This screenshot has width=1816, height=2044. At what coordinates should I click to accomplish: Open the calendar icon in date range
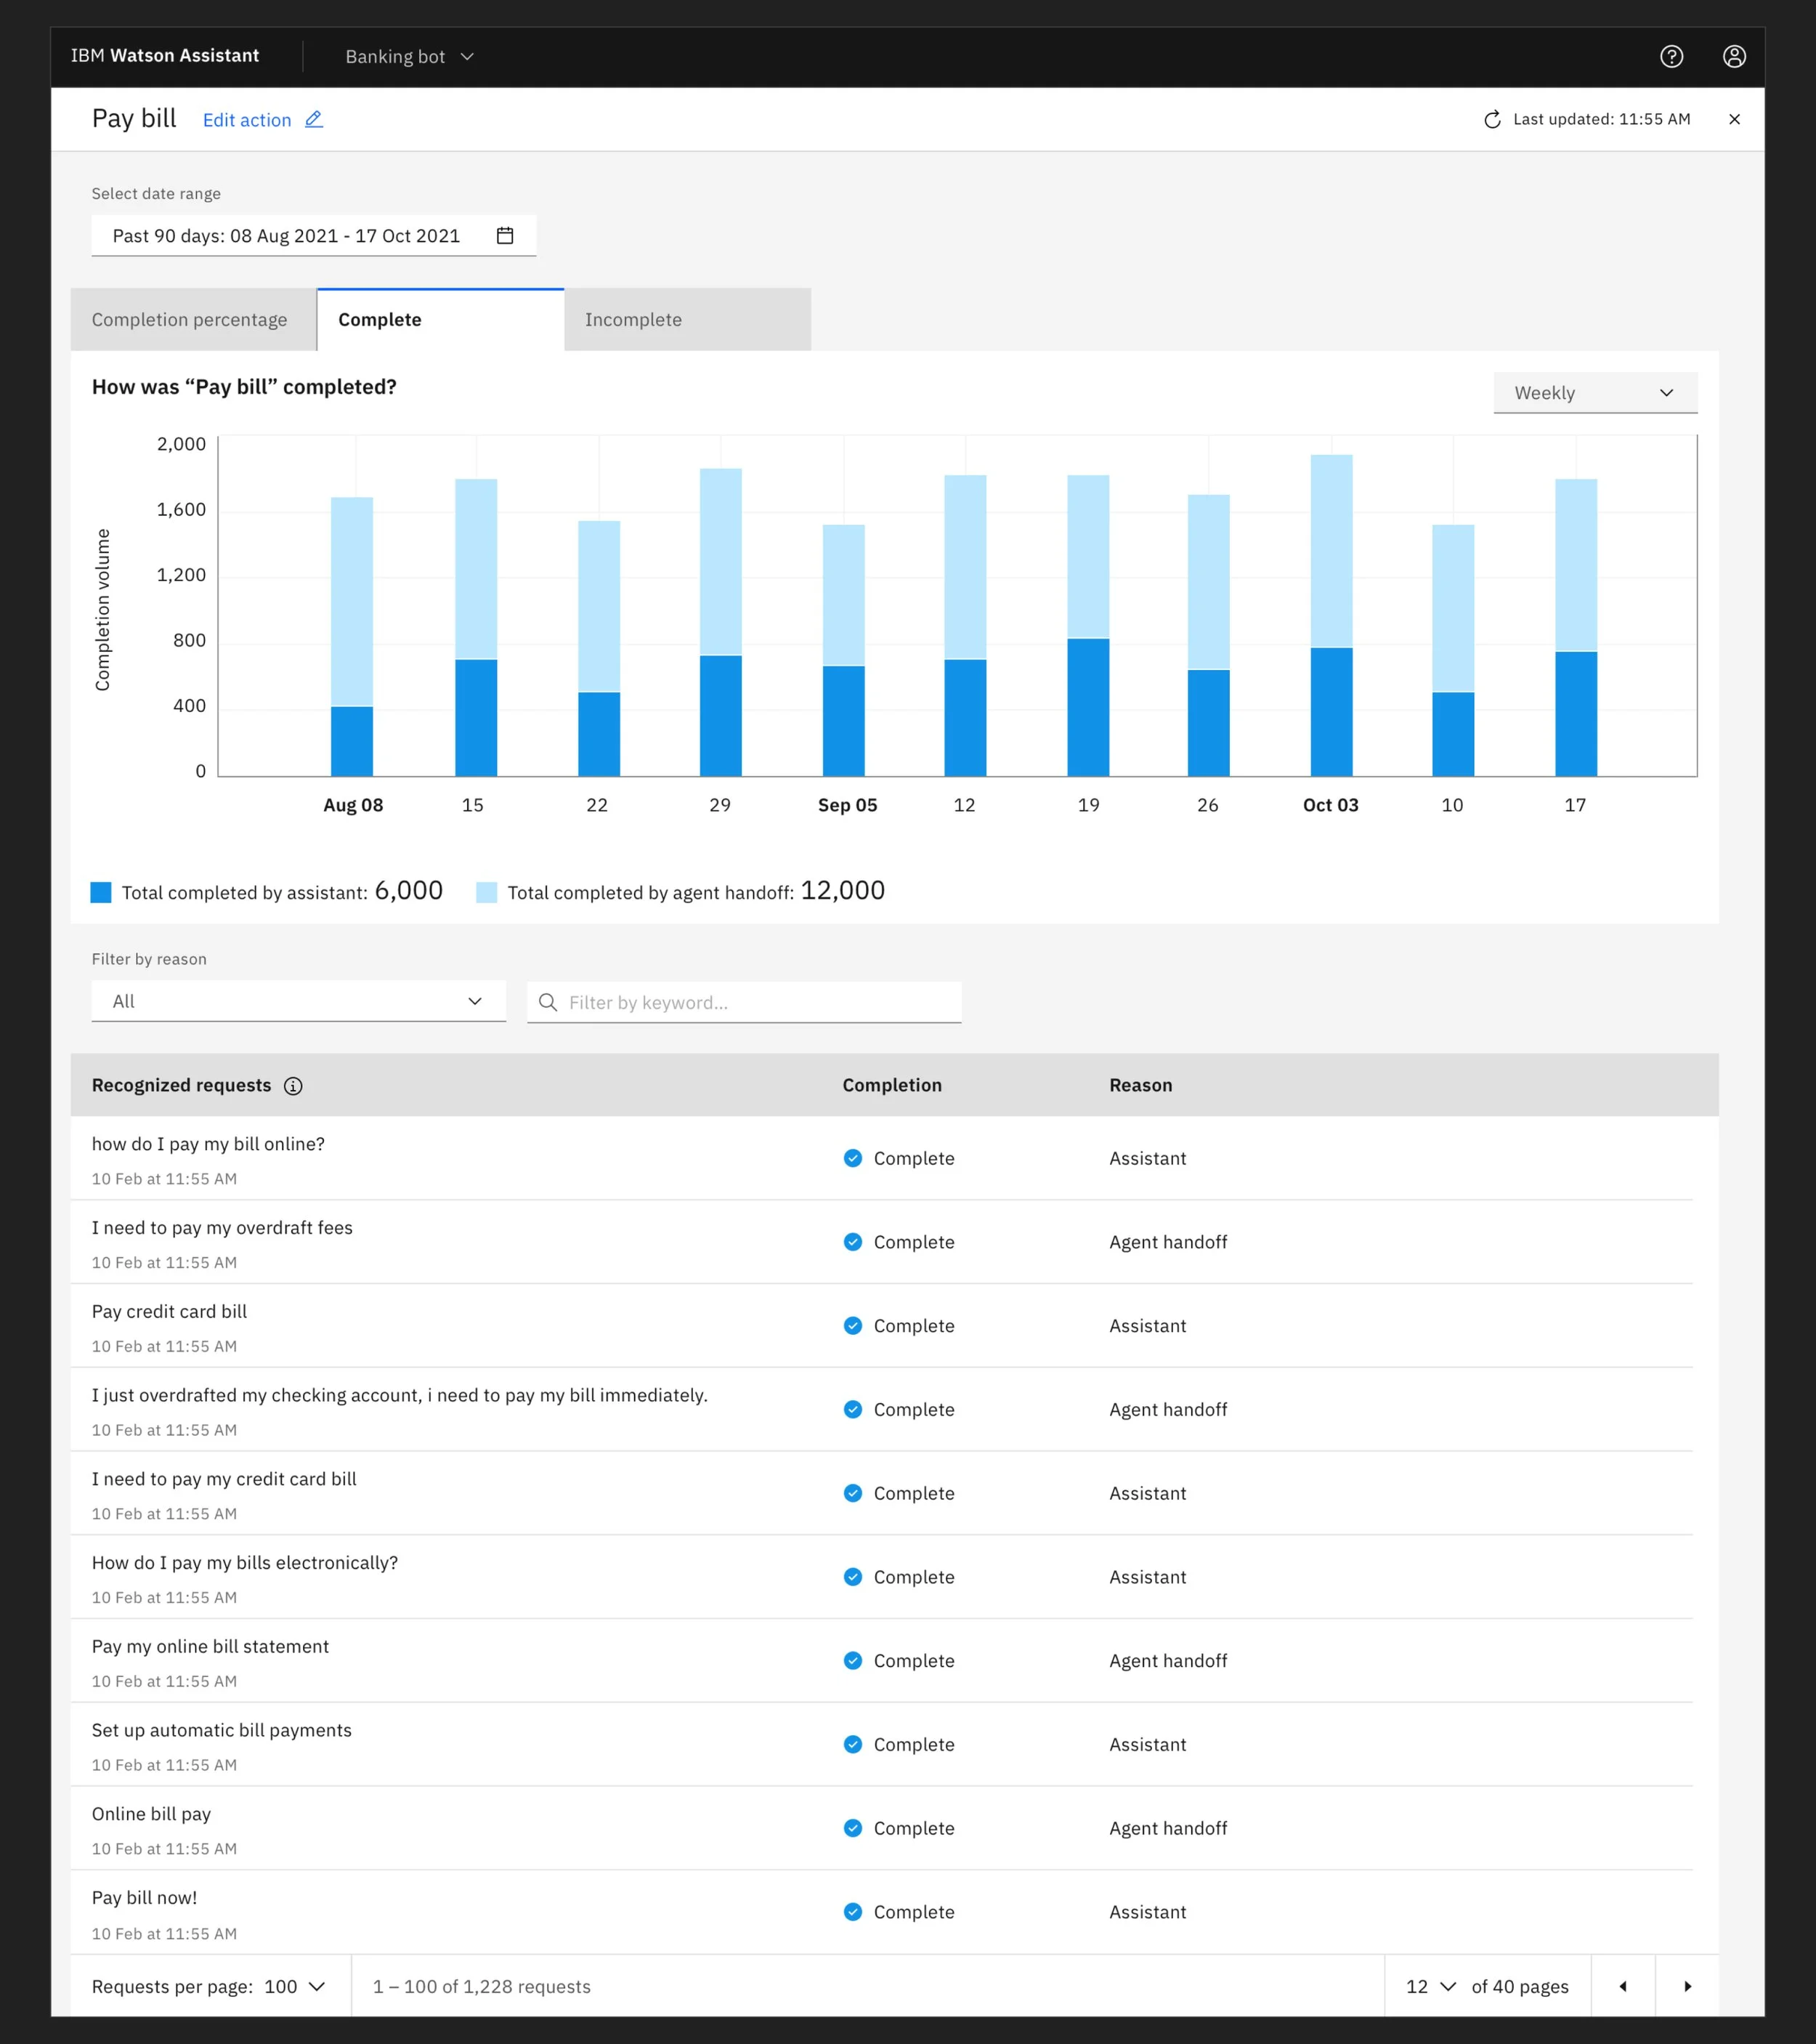505,236
